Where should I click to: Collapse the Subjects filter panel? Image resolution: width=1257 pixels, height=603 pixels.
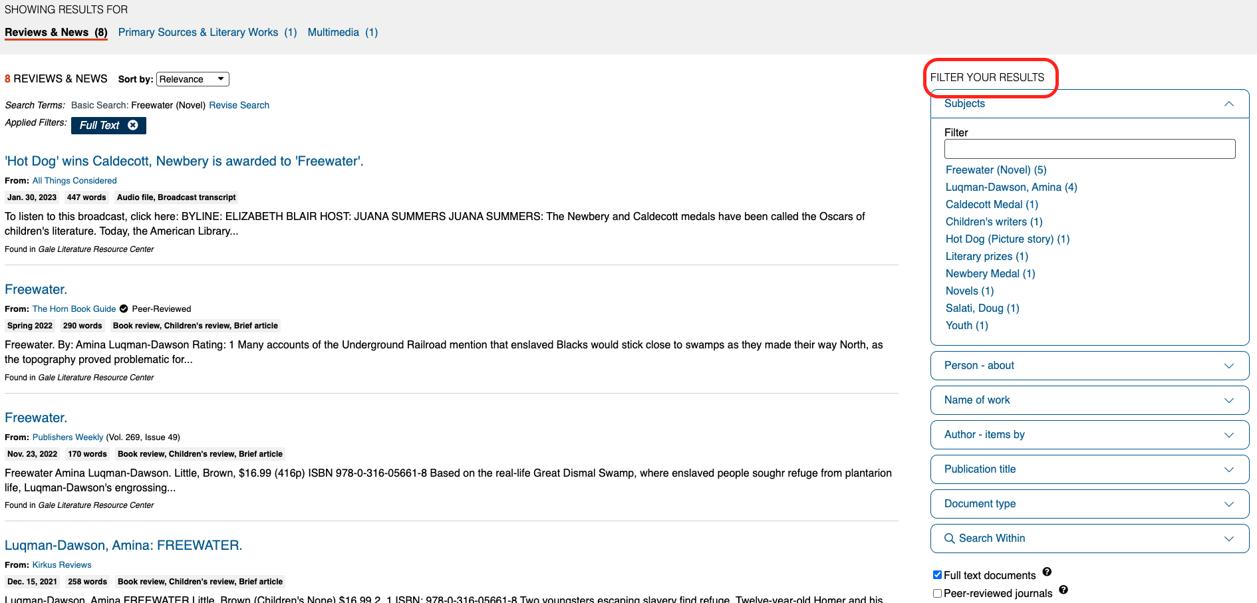1228,104
